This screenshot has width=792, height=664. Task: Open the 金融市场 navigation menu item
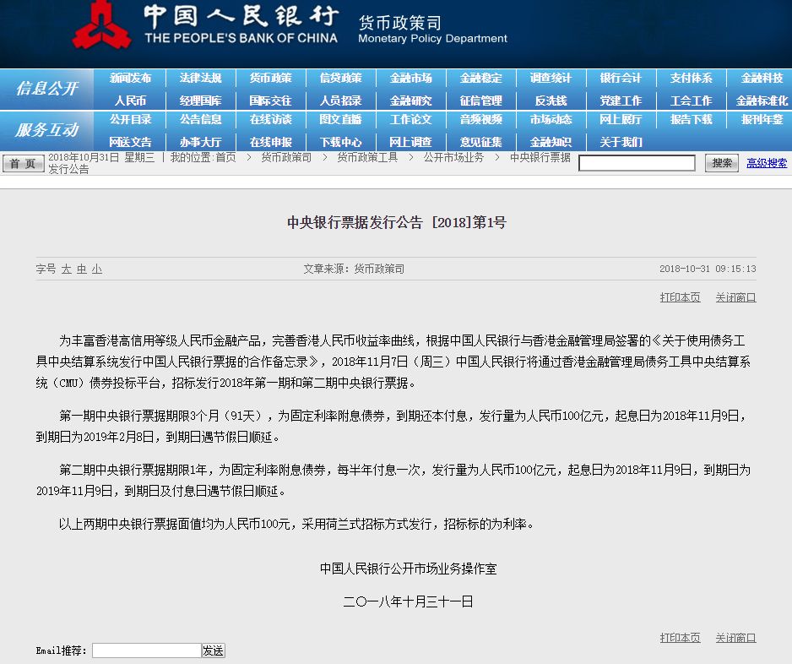coord(410,78)
